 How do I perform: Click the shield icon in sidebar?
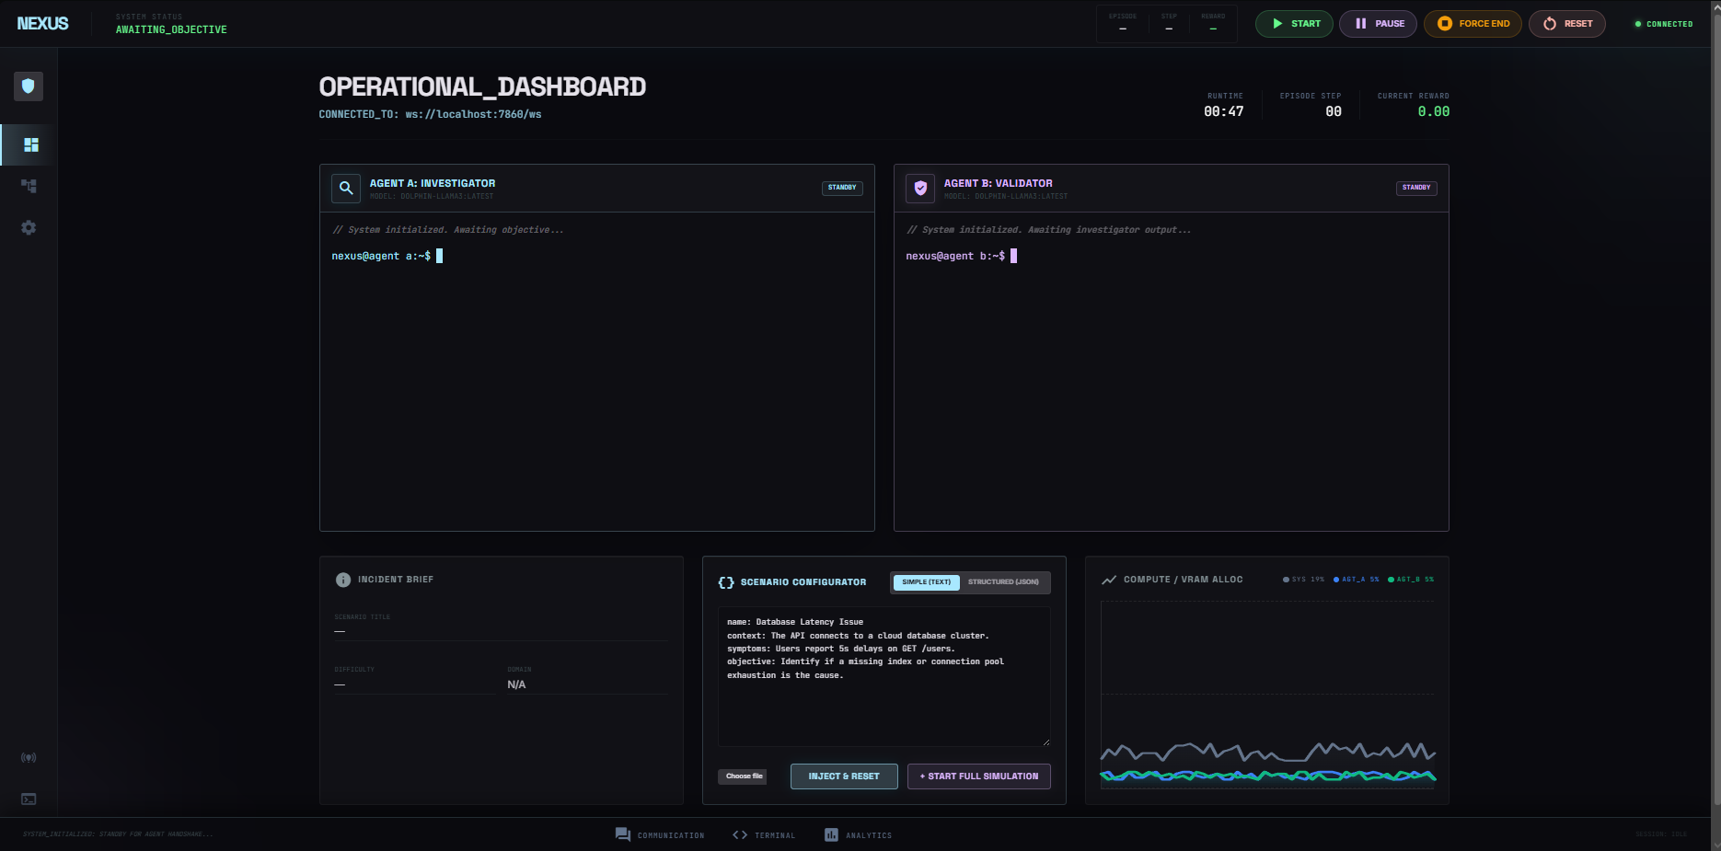(x=29, y=86)
